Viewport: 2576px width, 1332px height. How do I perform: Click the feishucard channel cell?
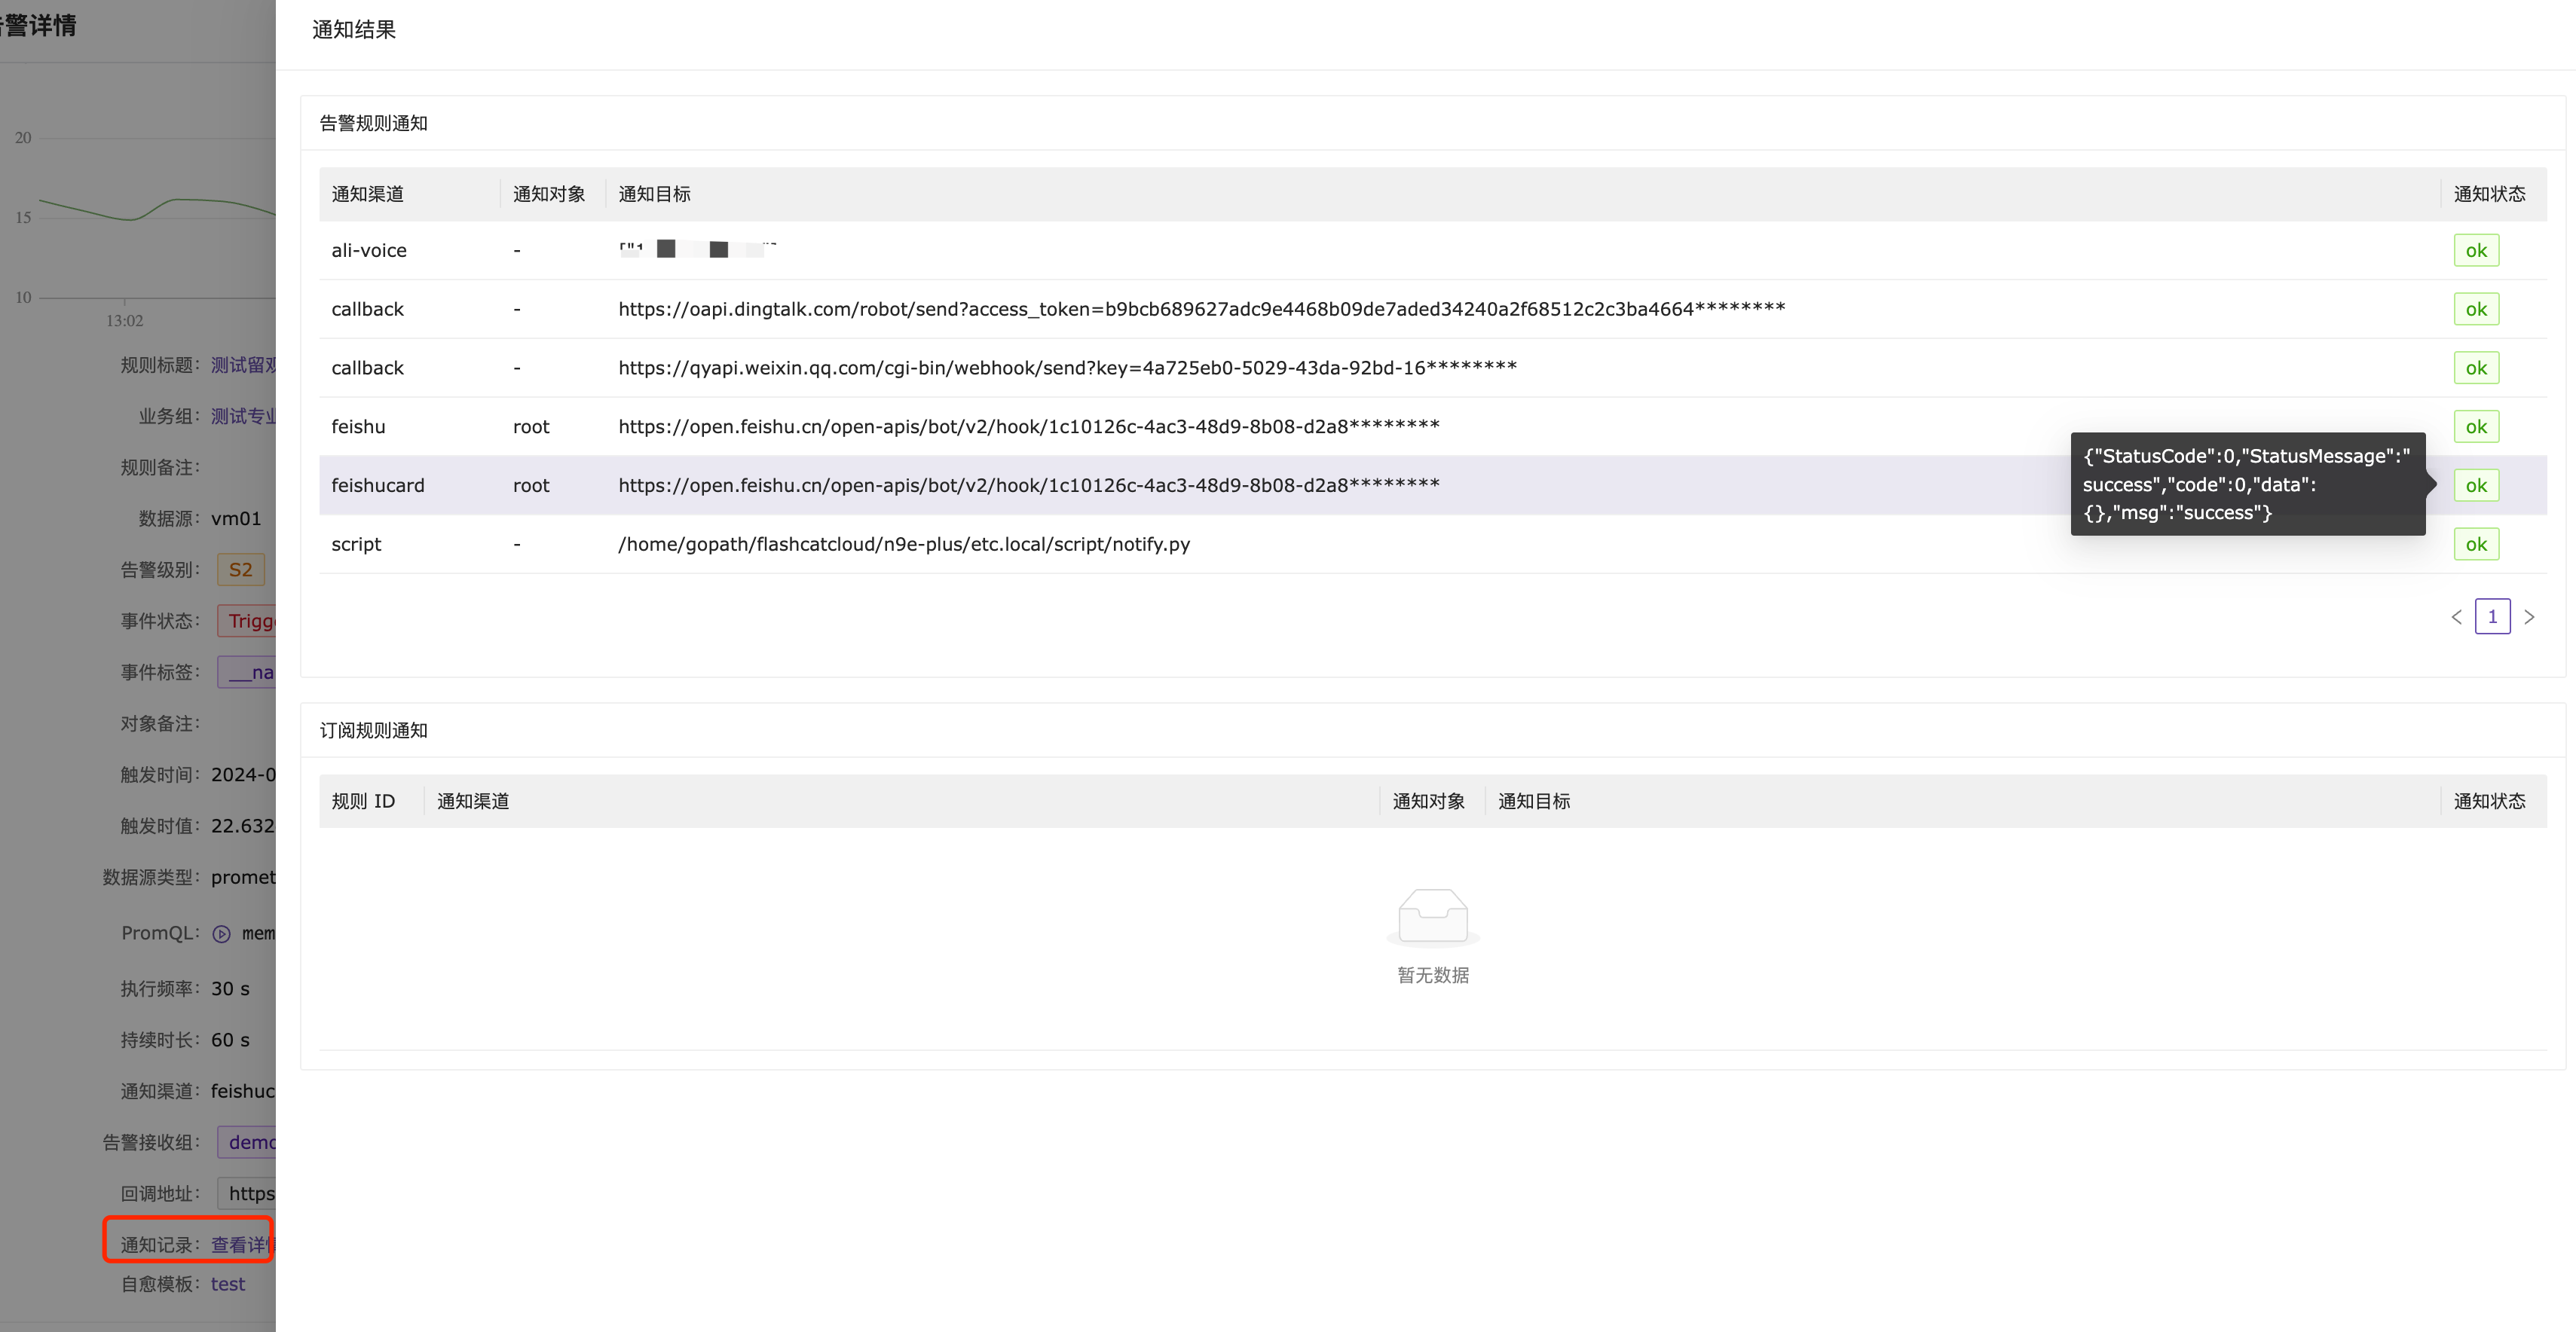tap(378, 486)
